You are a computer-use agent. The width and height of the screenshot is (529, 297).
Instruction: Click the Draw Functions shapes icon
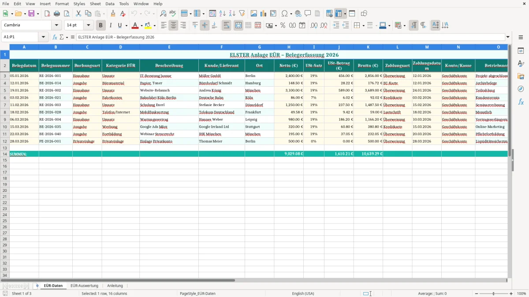pos(364,14)
